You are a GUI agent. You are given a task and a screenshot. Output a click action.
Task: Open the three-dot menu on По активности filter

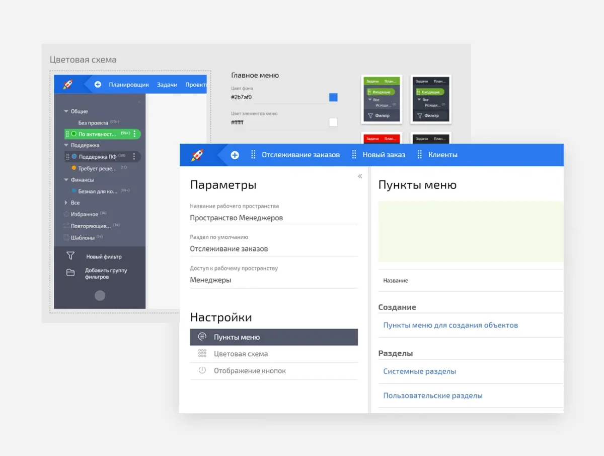pyautogui.click(x=134, y=134)
